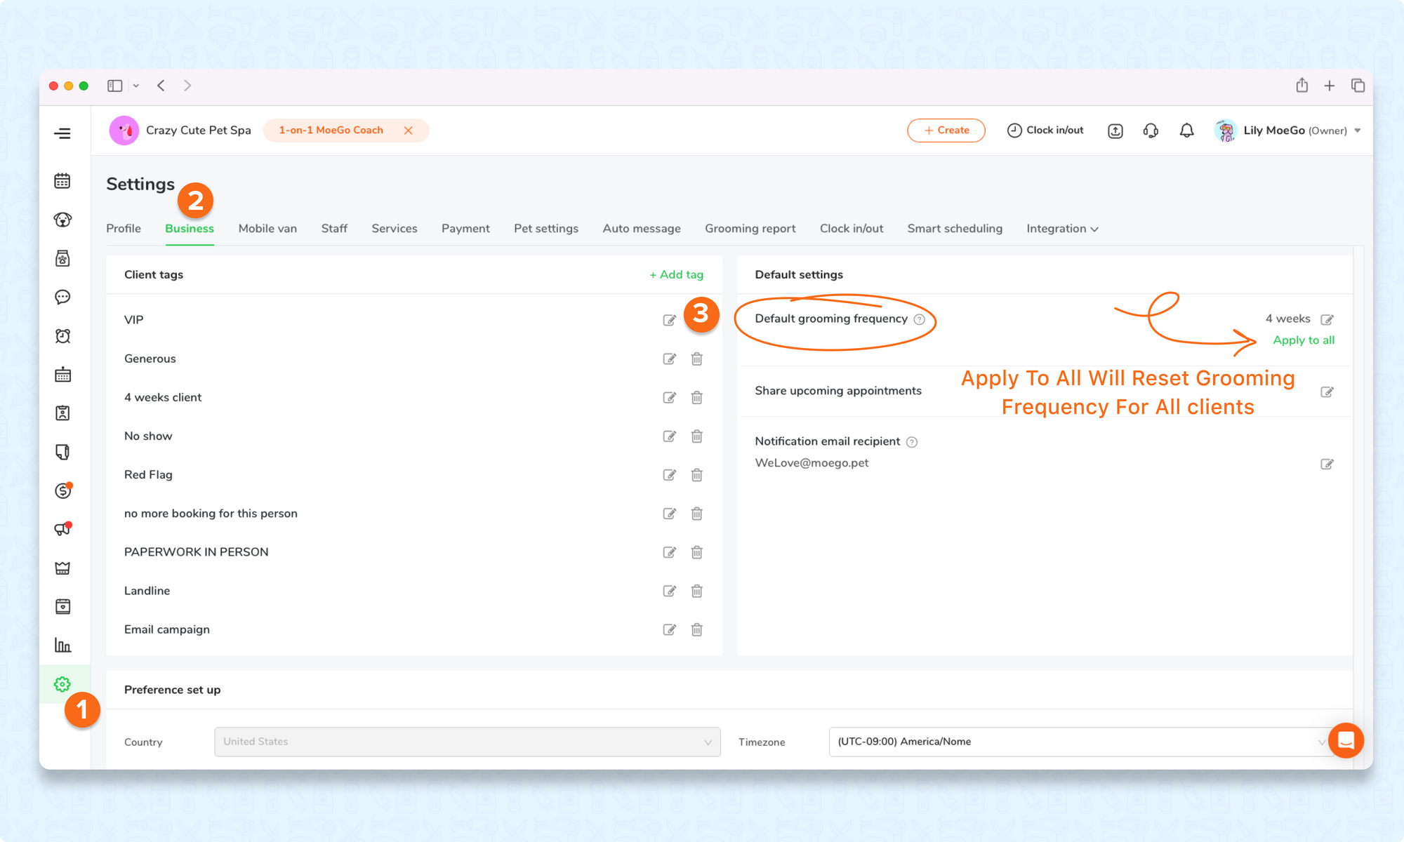This screenshot has height=842, width=1404.
Task: Click the notification bell icon
Action: click(1186, 131)
